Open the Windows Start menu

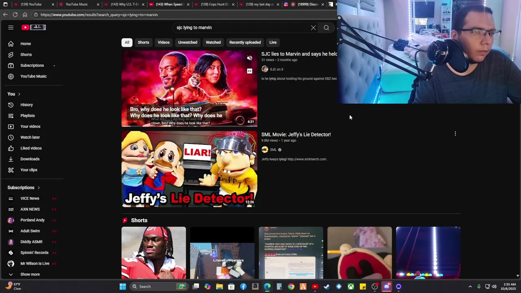pos(123,286)
